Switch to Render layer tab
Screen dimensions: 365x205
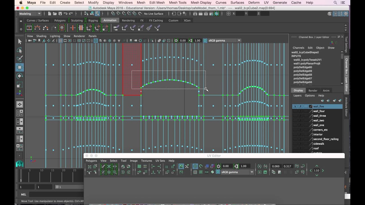[x=313, y=91]
